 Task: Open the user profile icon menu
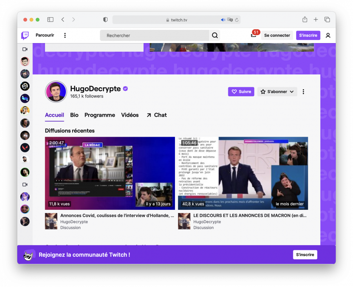(x=328, y=35)
